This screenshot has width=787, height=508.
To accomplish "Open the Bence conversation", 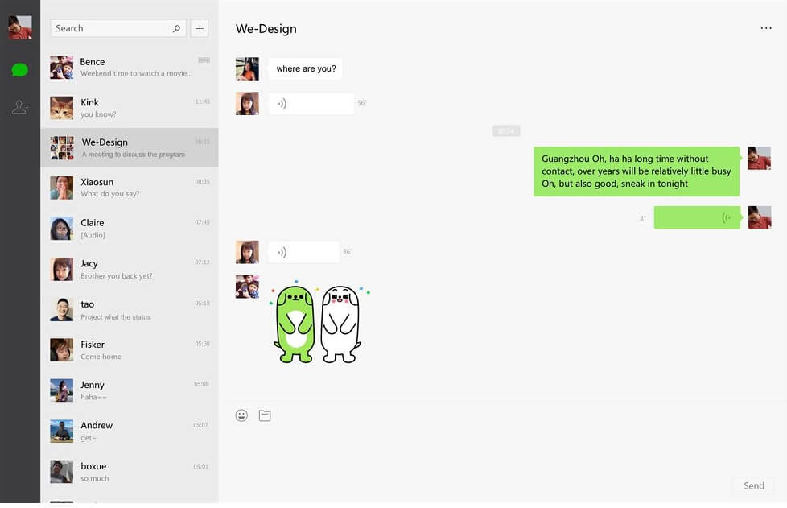I will [x=130, y=68].
